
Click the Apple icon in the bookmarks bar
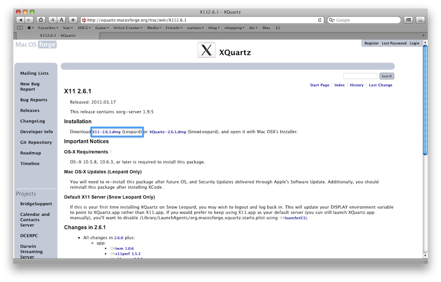(x=29, y=28)
